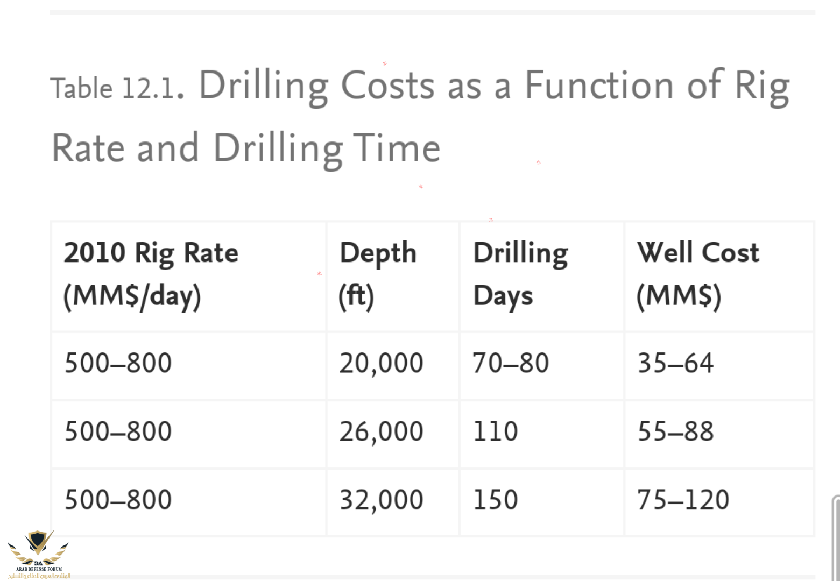Click the scrollbar at the right edge

pyautogui.click(x=836, y=538)
